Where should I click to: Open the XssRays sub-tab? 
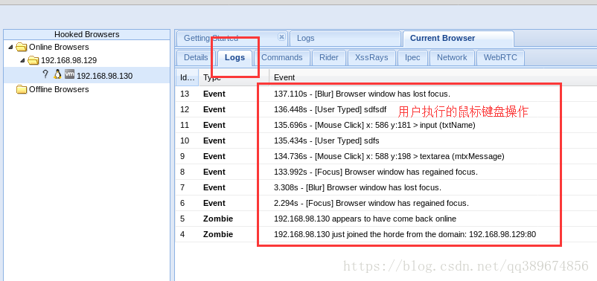click(x=371, y=57)
